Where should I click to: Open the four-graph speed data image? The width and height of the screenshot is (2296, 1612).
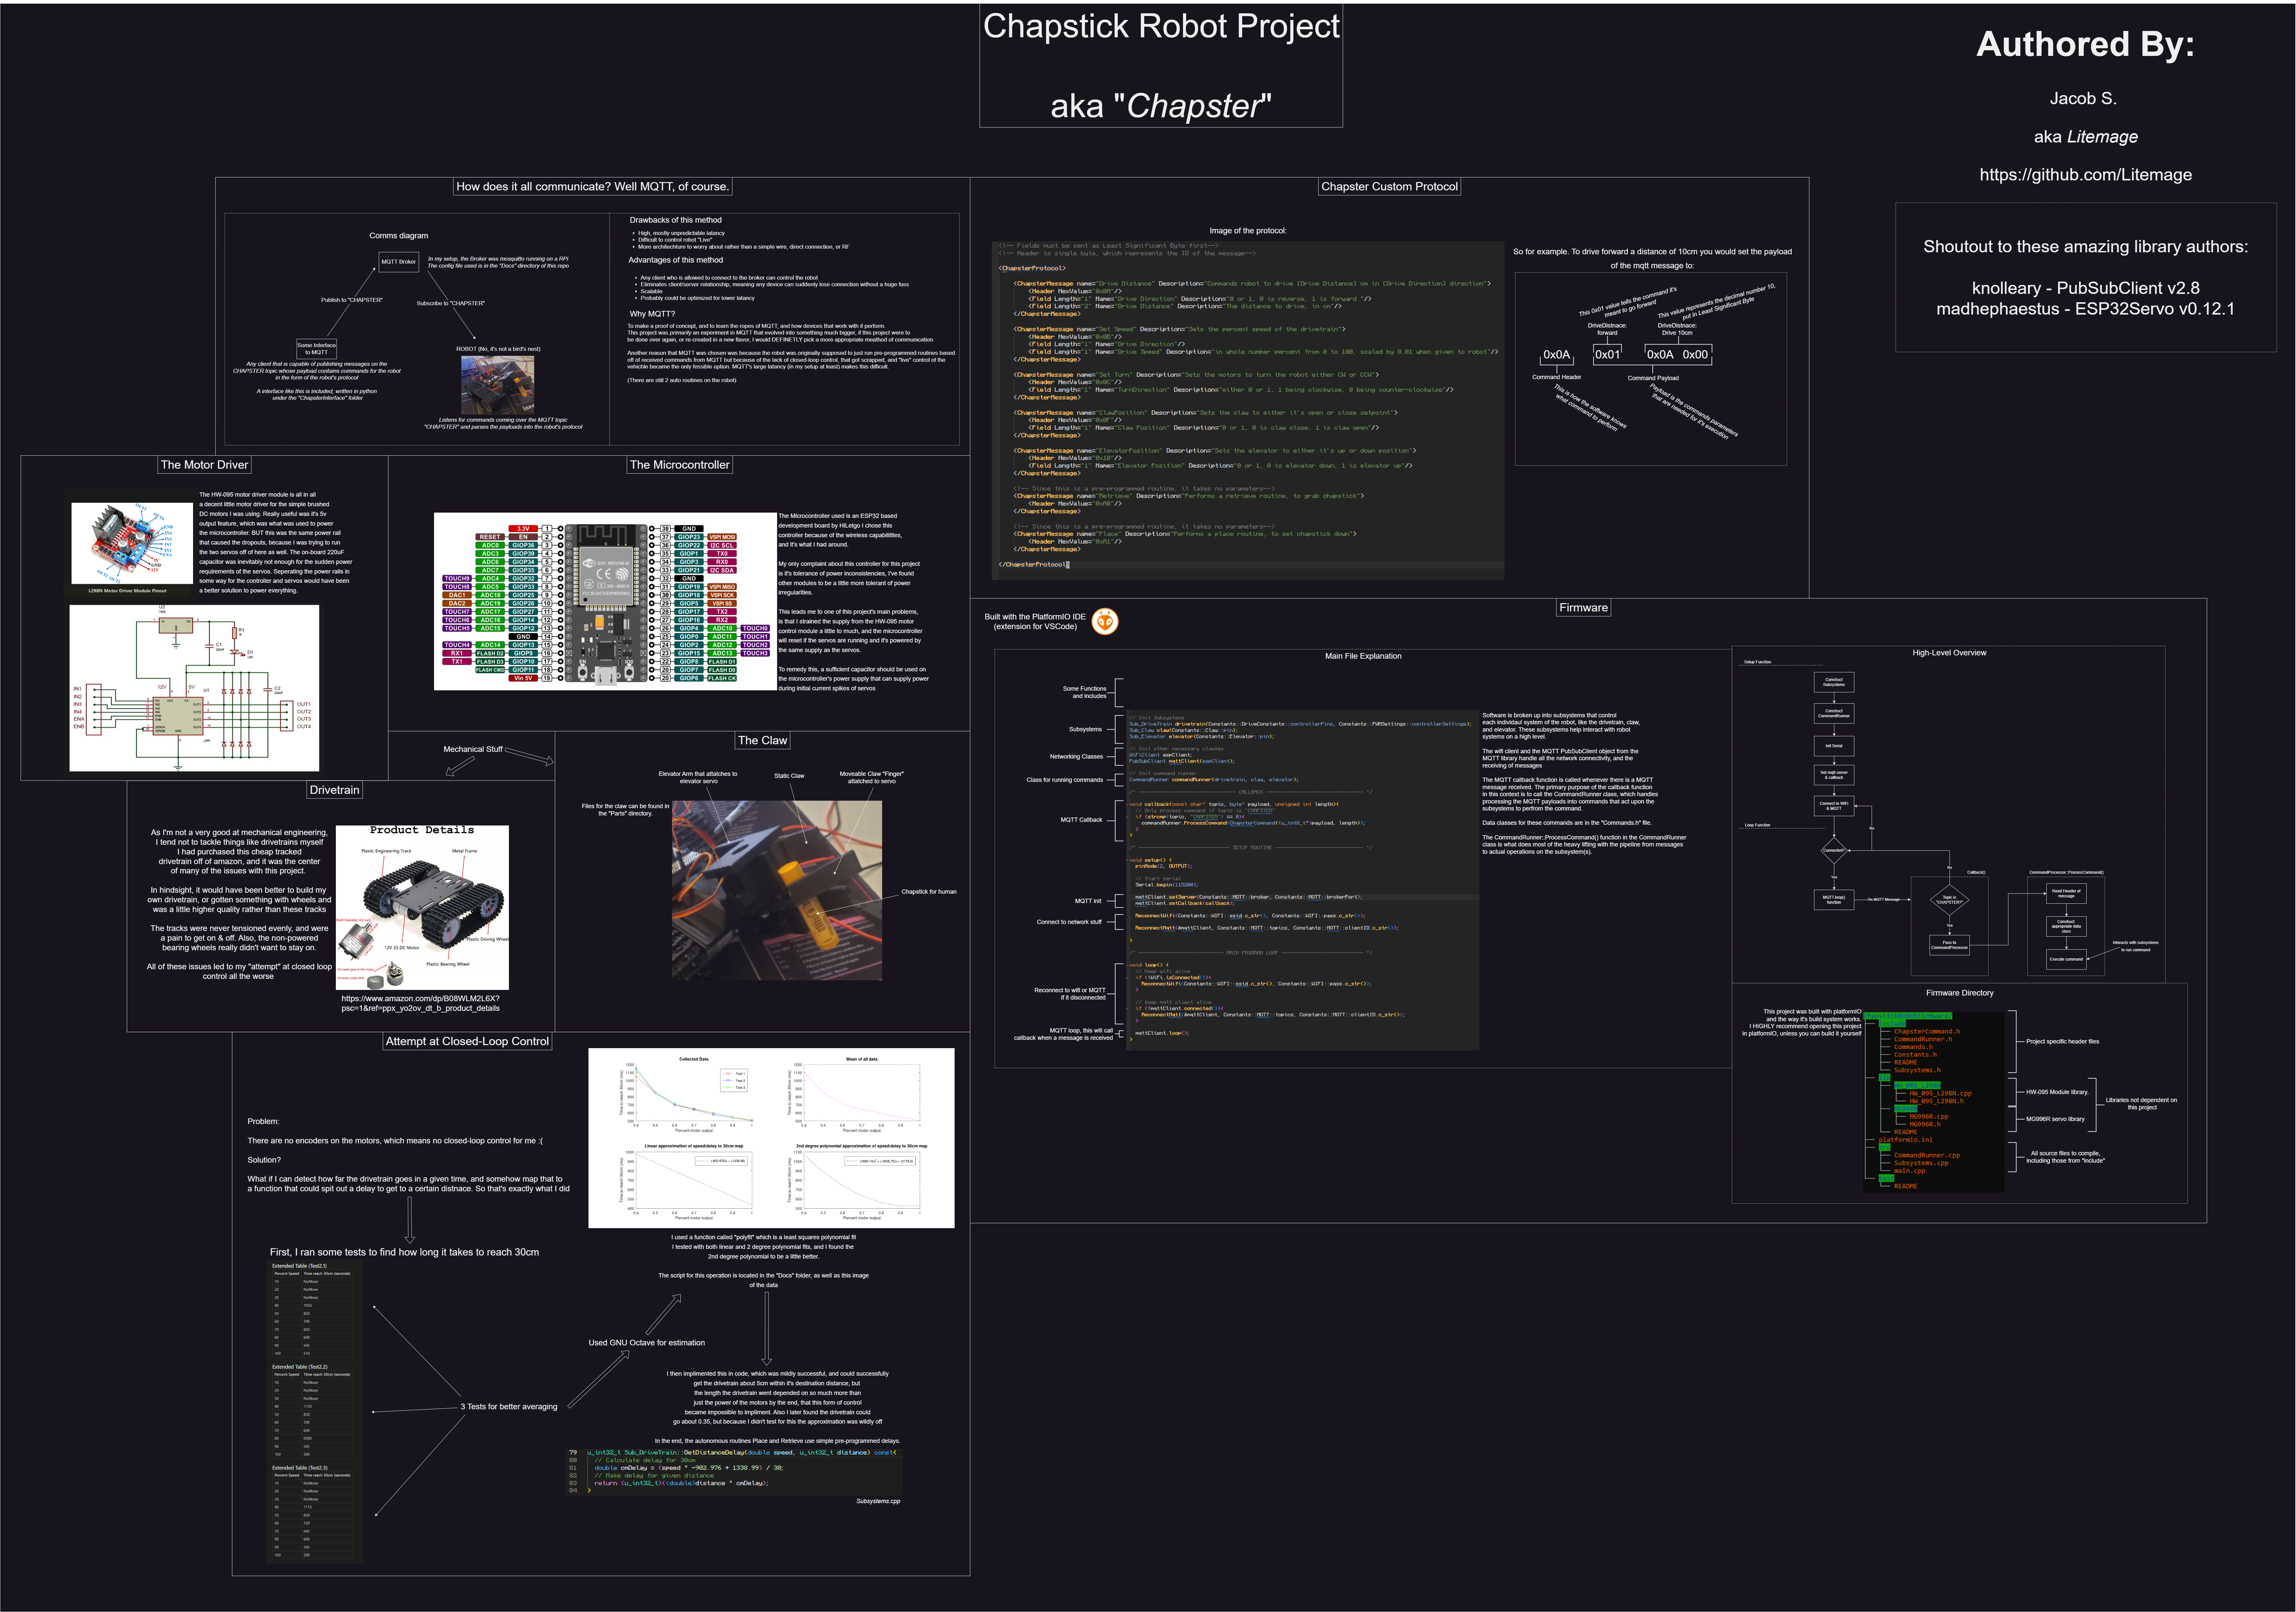(771, 1138)
